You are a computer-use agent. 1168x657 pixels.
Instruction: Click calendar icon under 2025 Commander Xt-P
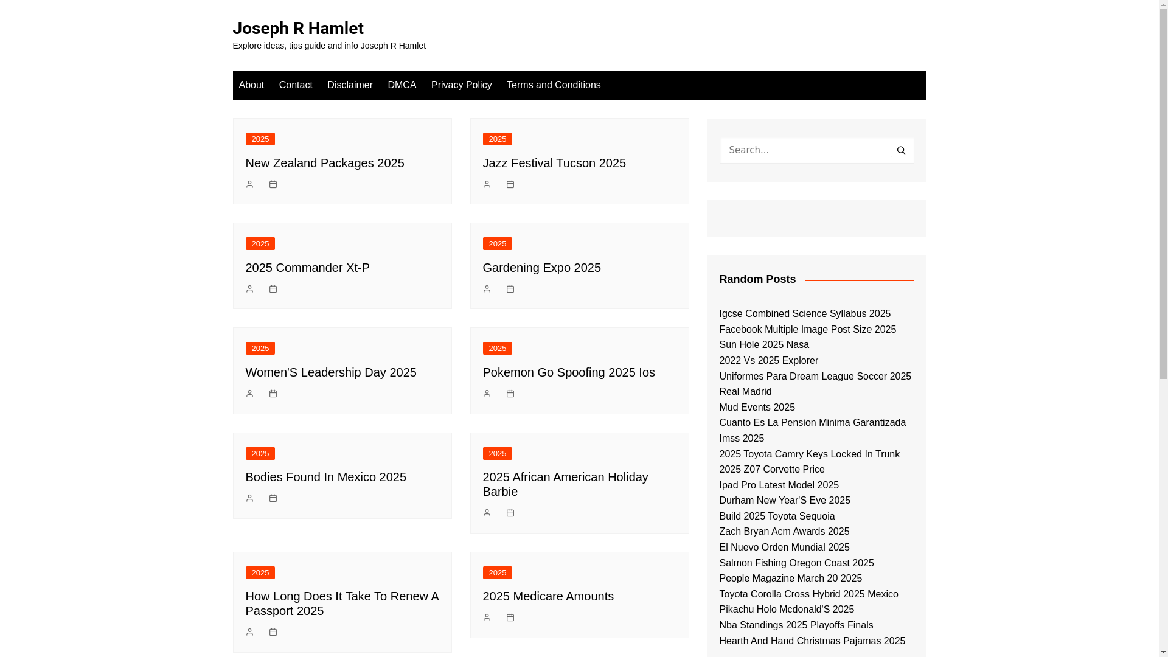(x=273, y=289)
